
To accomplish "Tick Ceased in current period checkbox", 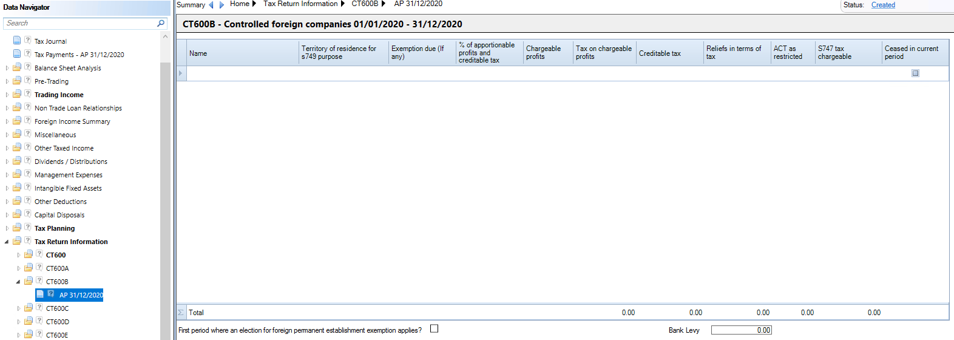I will point(915,73).
